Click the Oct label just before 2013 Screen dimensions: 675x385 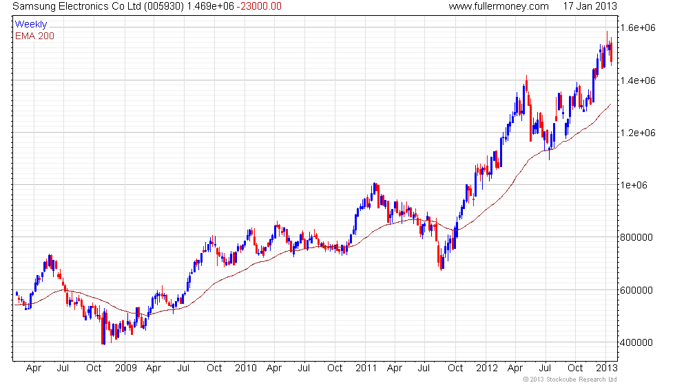575,368
